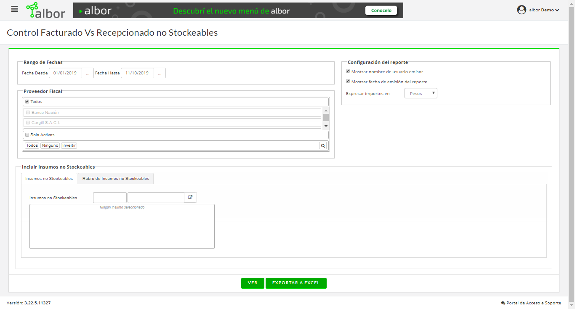Click the page vertical scrollbar
The width and height of the screenshot is (575, 309).
571,154
